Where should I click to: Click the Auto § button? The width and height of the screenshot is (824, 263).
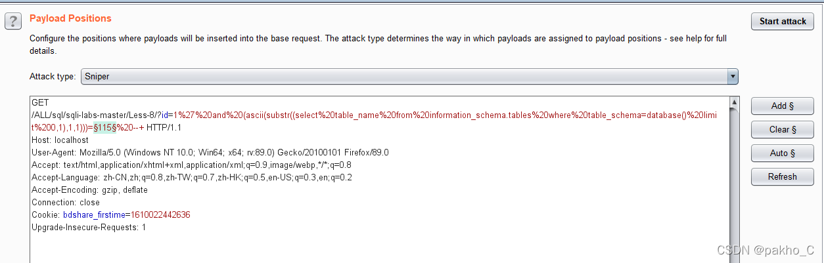(783, 153)
